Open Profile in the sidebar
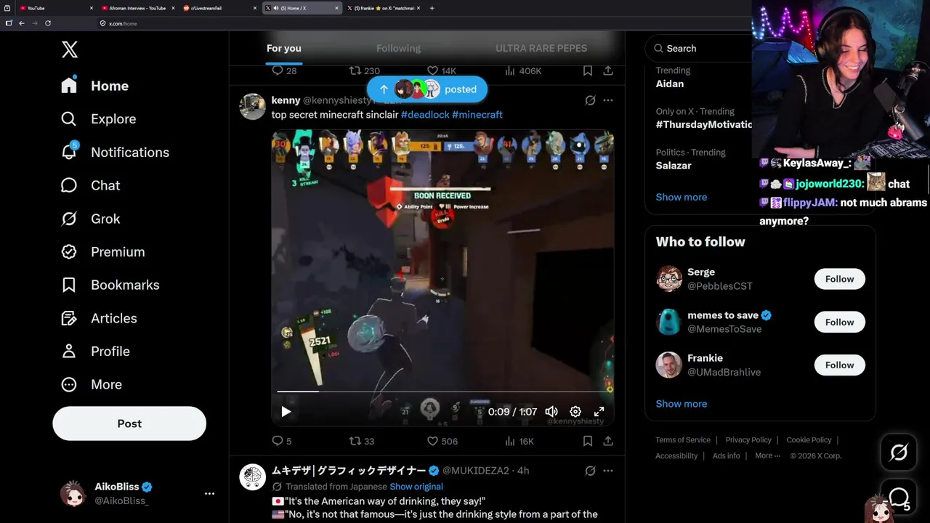The height and width of the screenshot is (523, 930). pyautogui.click(x=95, y=352)
